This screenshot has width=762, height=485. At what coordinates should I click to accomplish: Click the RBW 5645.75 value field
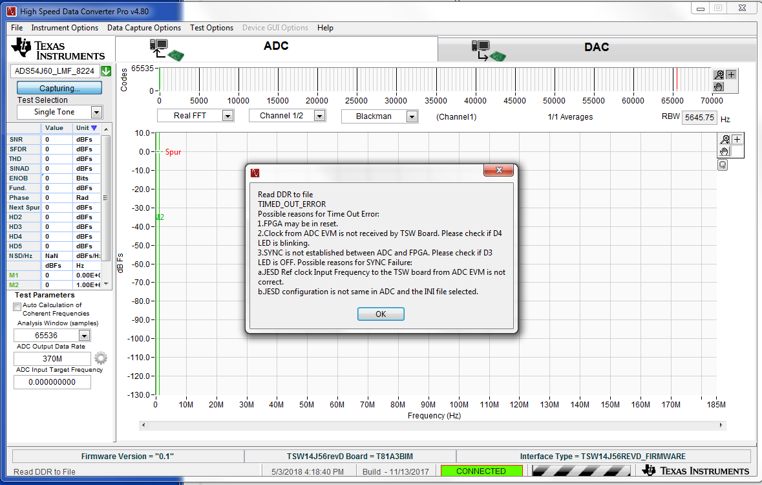pyautogui.click(x=699, y=117)
